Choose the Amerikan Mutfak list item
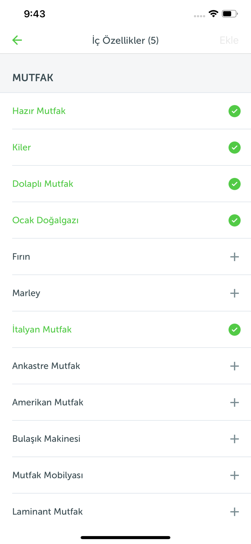The image size is (251, 544). [48, 403]
